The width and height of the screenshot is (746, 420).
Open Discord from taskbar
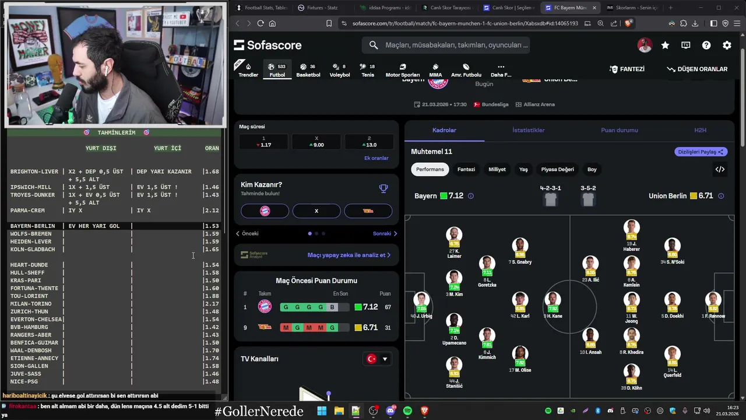[x=390, y=411]
